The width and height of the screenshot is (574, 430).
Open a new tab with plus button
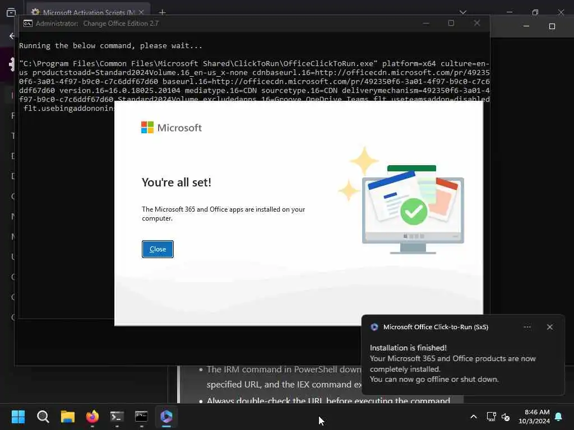point(162,12)
